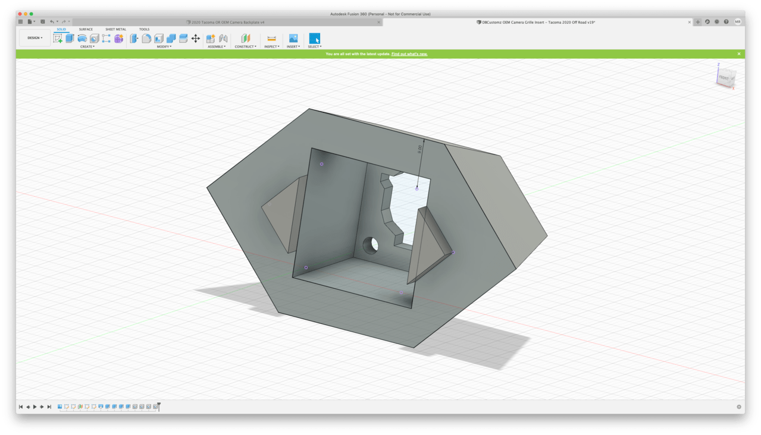Choose the Revolve tool
Image resolution: width=761 pixels, height=435 pixels.
coord(82,38)
